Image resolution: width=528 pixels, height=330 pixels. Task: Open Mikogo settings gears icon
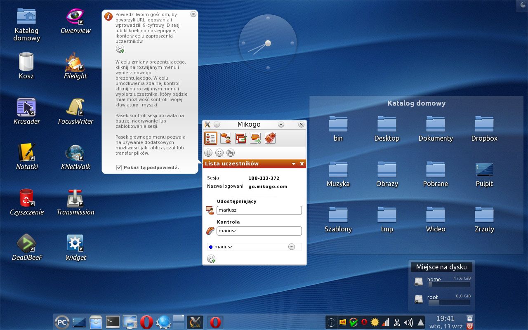270,138
